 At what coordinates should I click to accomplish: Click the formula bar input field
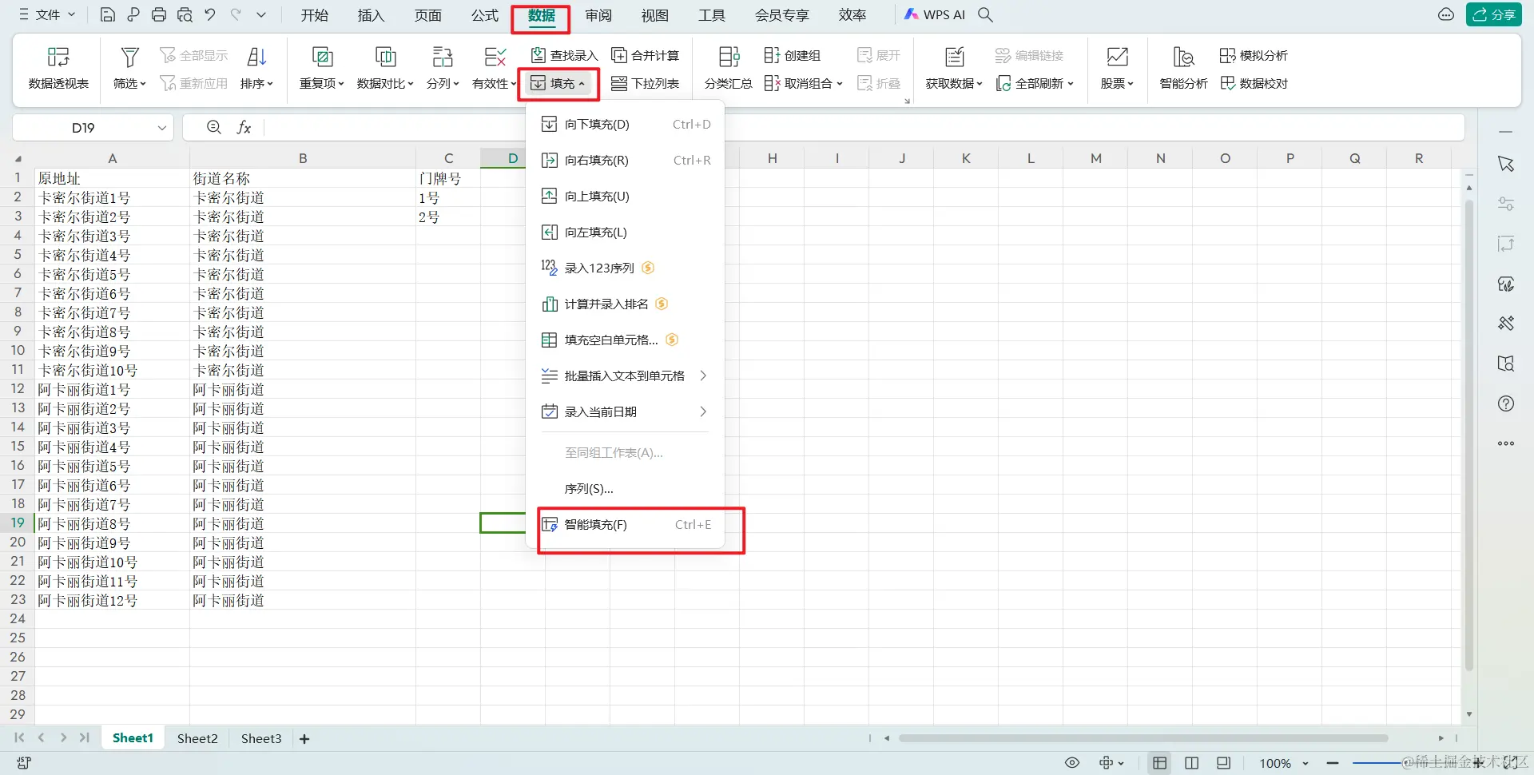[x=863, y=127]
